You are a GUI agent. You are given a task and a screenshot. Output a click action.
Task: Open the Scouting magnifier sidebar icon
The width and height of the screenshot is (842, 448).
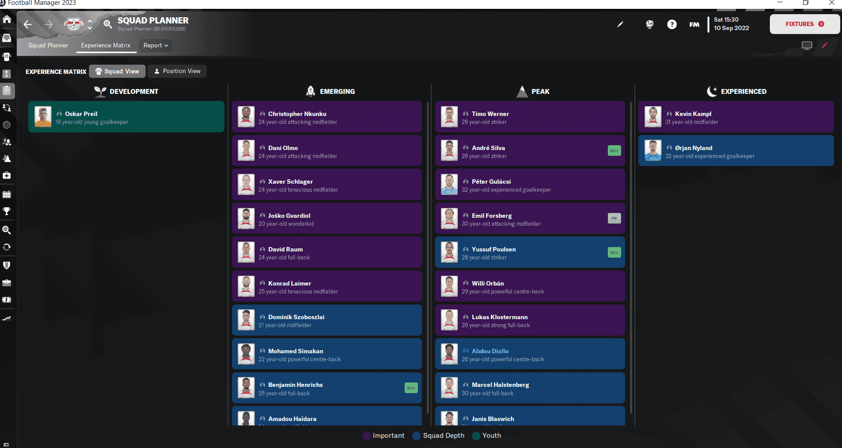pos(7,230)
